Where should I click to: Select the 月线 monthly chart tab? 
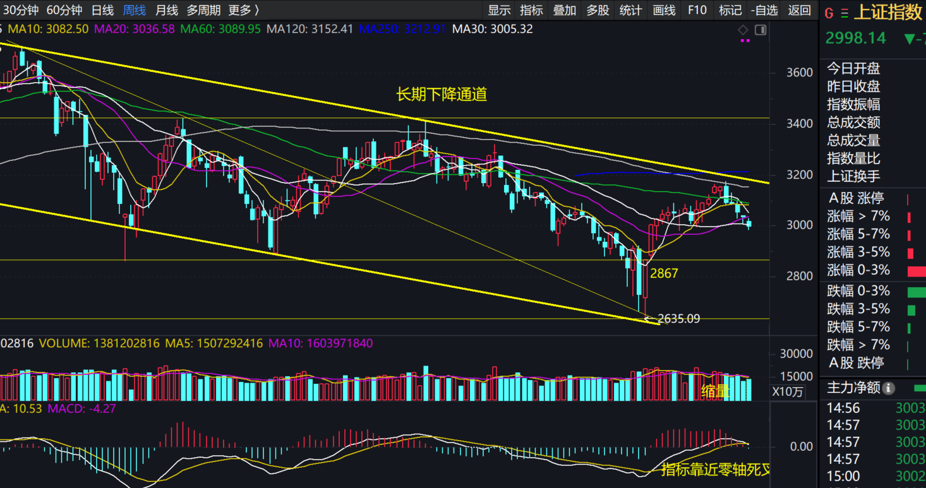167,10
